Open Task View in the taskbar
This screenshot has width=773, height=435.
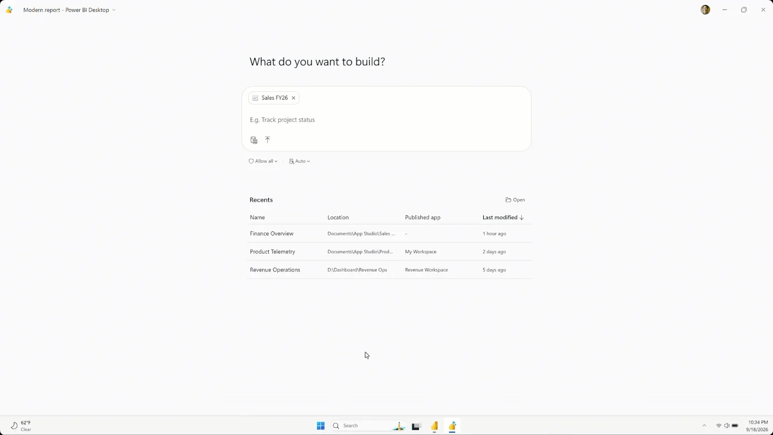(416, 426)
